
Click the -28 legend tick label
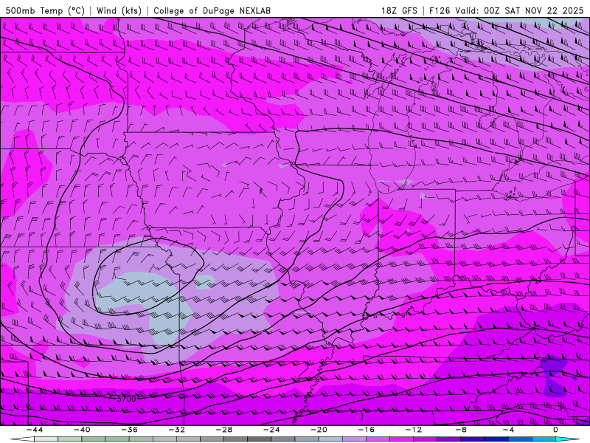224,430
